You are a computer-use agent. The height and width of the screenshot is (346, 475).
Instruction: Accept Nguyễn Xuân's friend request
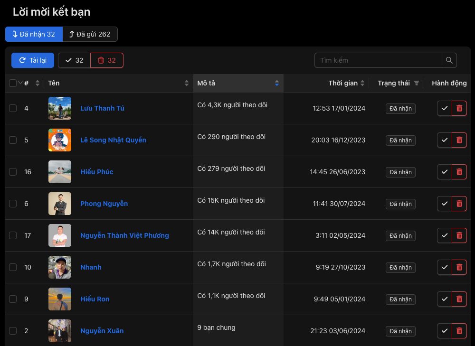pos(445,331)
